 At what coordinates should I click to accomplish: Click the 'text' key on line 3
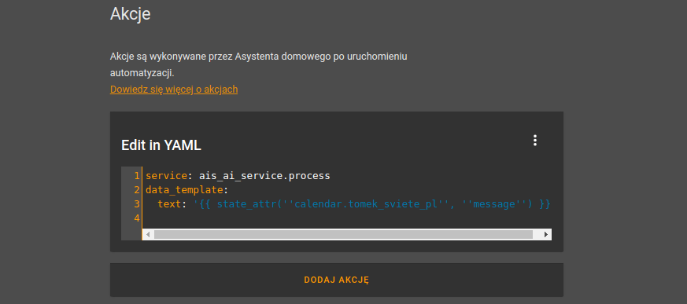tap(169, 203)
